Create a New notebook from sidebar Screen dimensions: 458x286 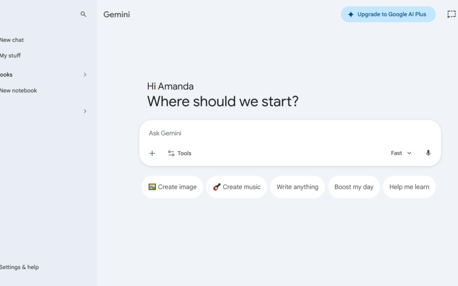(18, 90)
